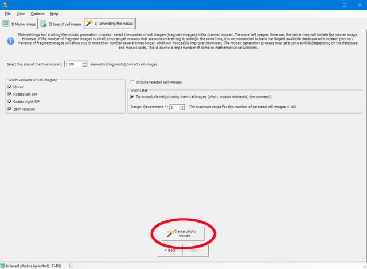
Task: Disable excluding neighboring identical images
Action: pos(133,97)
